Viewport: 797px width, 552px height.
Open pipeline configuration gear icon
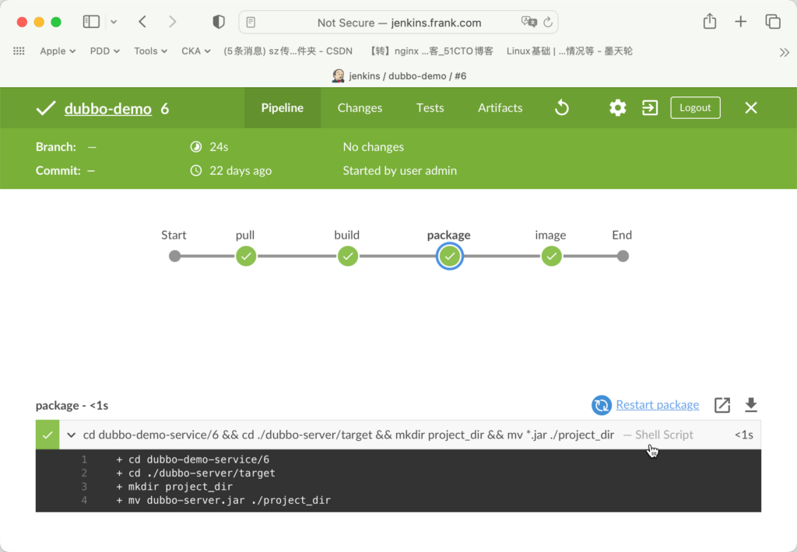tap(617, 107)
